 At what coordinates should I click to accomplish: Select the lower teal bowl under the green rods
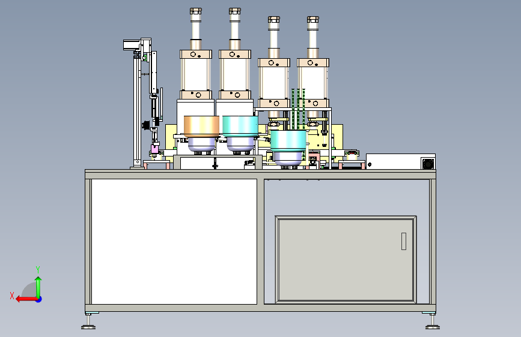click(x=288, y=141)
